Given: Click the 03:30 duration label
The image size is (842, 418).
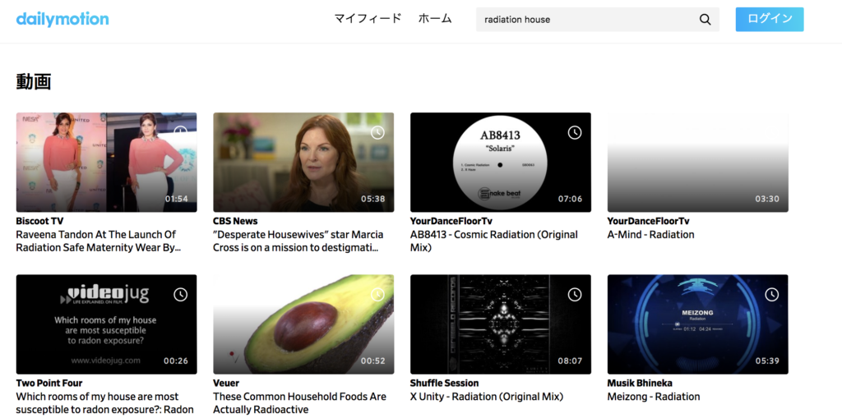Looking at the screenshot, I should click(767, 199).
